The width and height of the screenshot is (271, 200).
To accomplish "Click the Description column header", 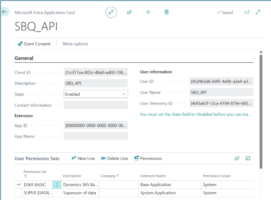I will coord(72,176).
